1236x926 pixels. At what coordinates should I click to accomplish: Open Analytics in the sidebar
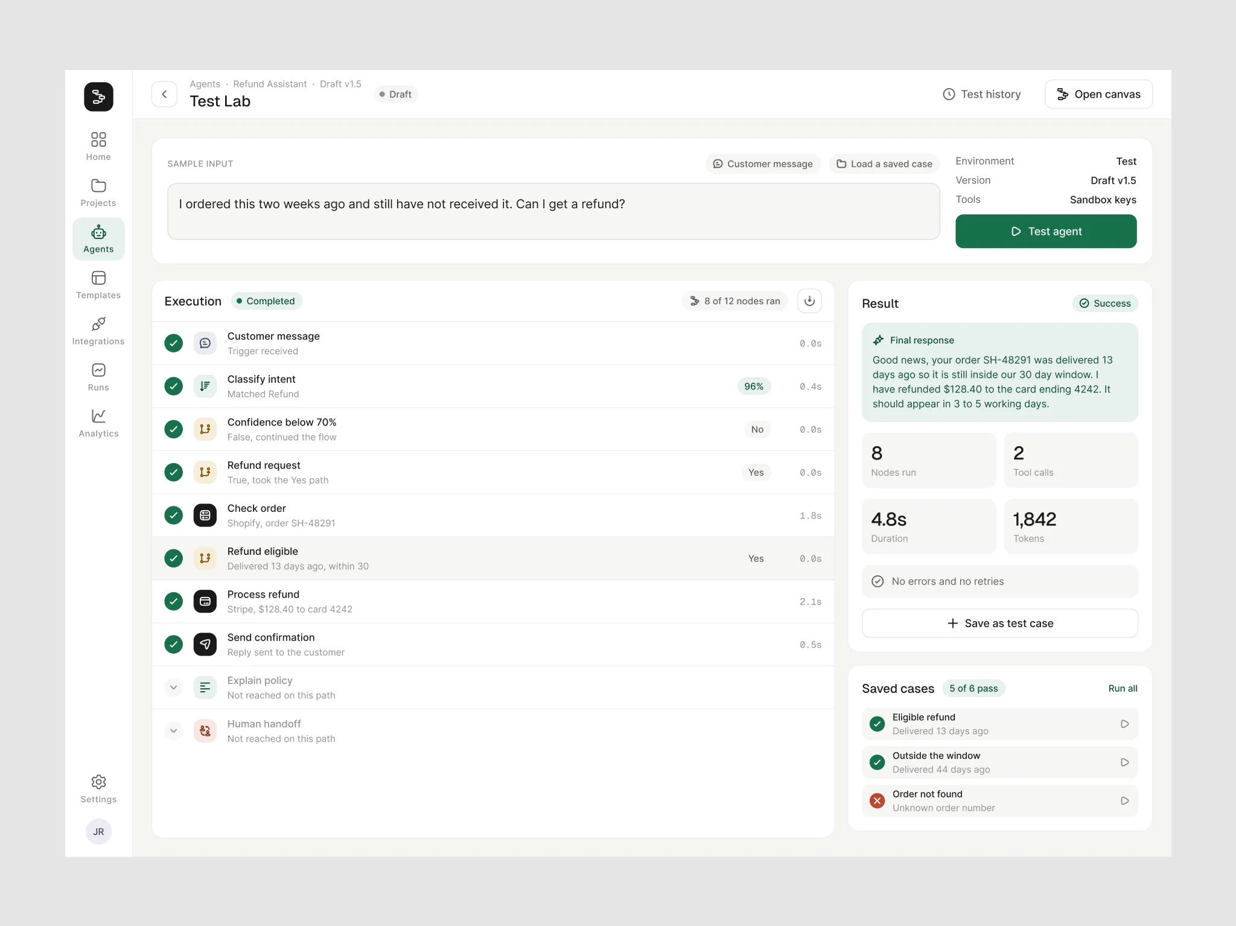(x=98, y=424)
